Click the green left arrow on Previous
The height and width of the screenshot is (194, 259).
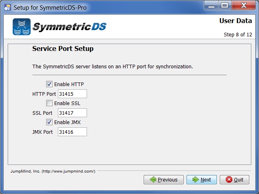(153, 179)
